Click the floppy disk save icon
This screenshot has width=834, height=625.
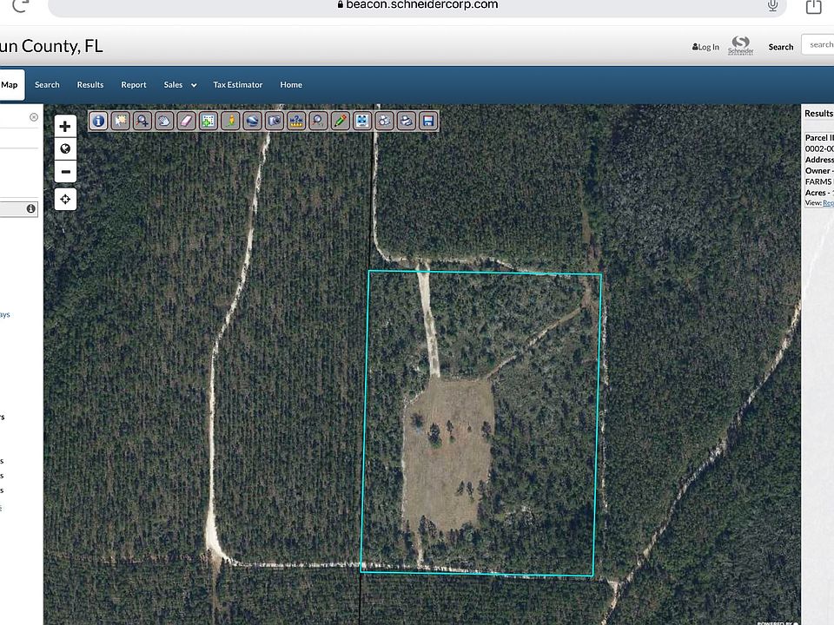tap(428, 121)
